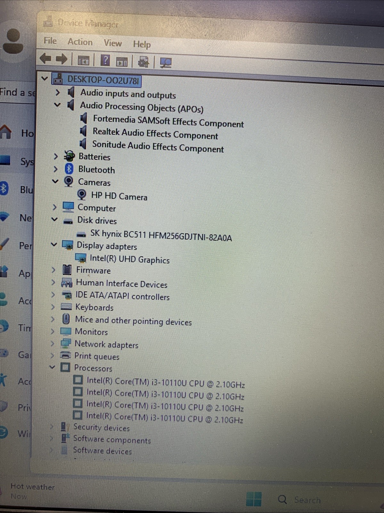This screenshot has height=513, width=384.
Task: Open the Help question-mark toolbar icon
Action: (x=105, y=60)
